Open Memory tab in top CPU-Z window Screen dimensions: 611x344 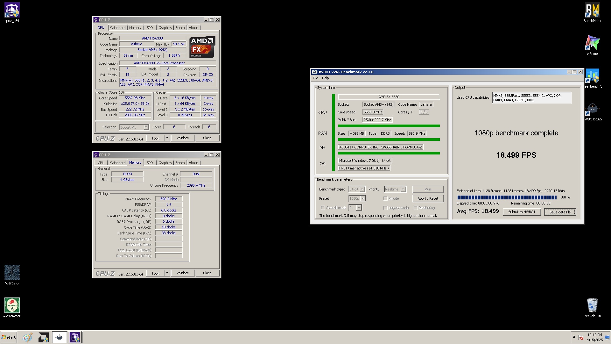coord(135,28)
